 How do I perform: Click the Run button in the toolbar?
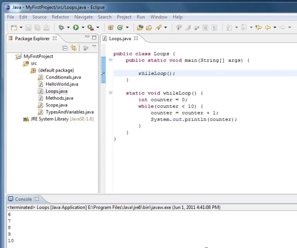[76, 28]
